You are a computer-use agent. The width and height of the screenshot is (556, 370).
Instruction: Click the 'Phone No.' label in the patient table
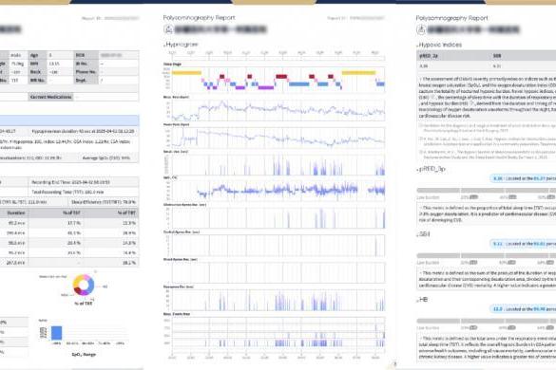pos(86,72)
